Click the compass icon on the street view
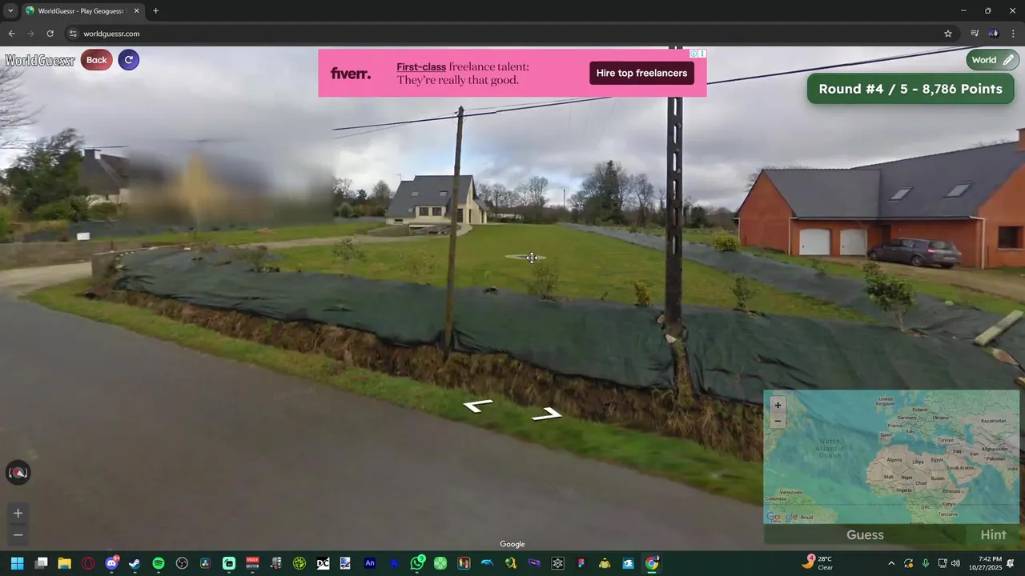Viewport: 1025px width, 576px height. tap(18, 473)
